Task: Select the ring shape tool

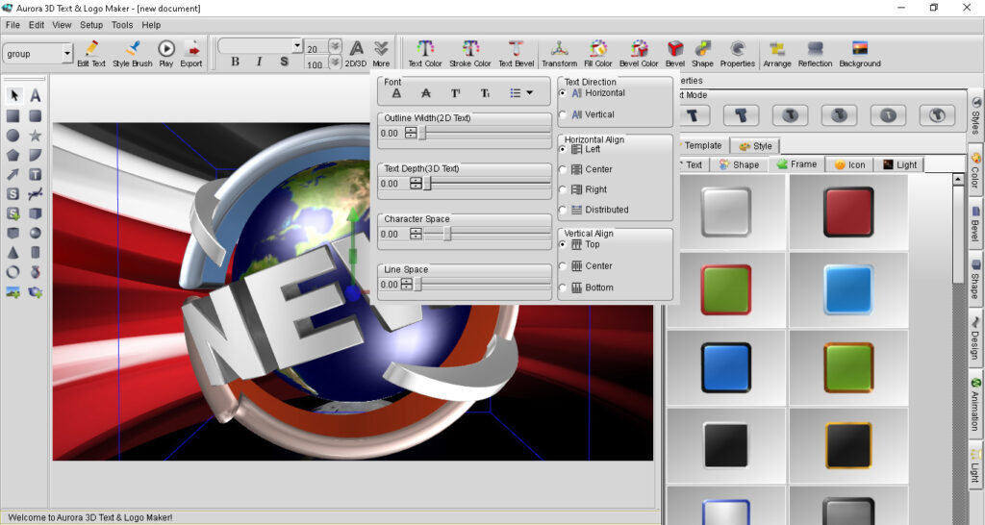Action: pos(13,272)
